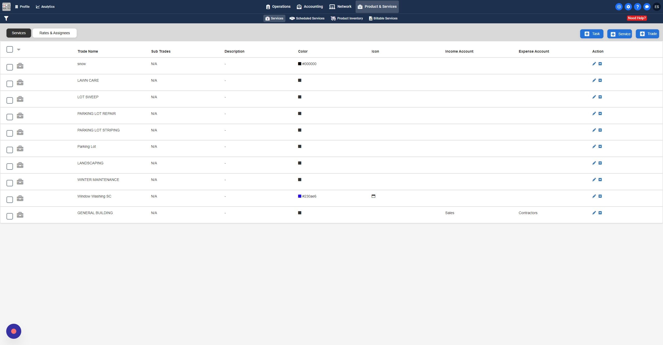Click pencil edit icon for LANDSCAPING row
The image size is (663, 345).
coord(594,163)
